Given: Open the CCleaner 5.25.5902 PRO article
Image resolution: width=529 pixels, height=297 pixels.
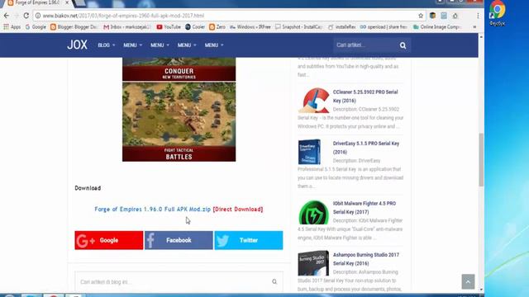Looking at the screenshot, I should [x=365, y=97].
